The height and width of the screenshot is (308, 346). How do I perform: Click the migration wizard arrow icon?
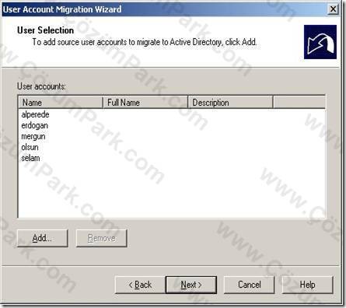coord(320,42)
